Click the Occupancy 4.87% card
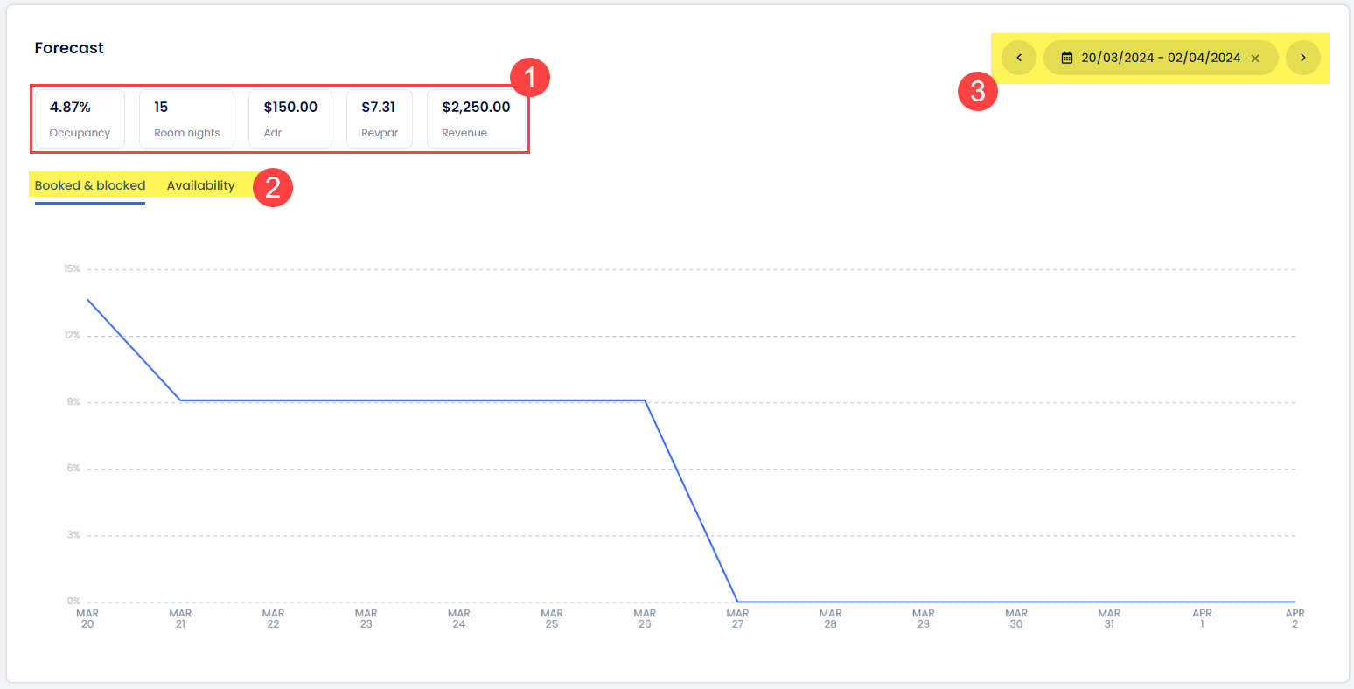 click(x=80, y=119)
